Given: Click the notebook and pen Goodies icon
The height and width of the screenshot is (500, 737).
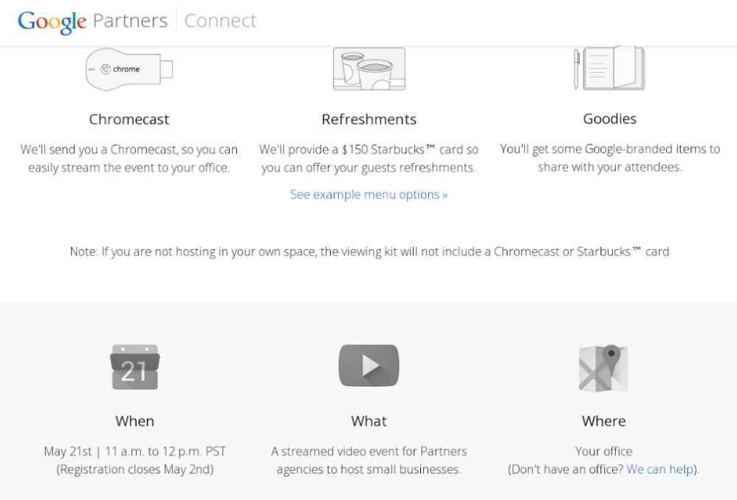Looking at the screenshot, I should pos(609,68).
